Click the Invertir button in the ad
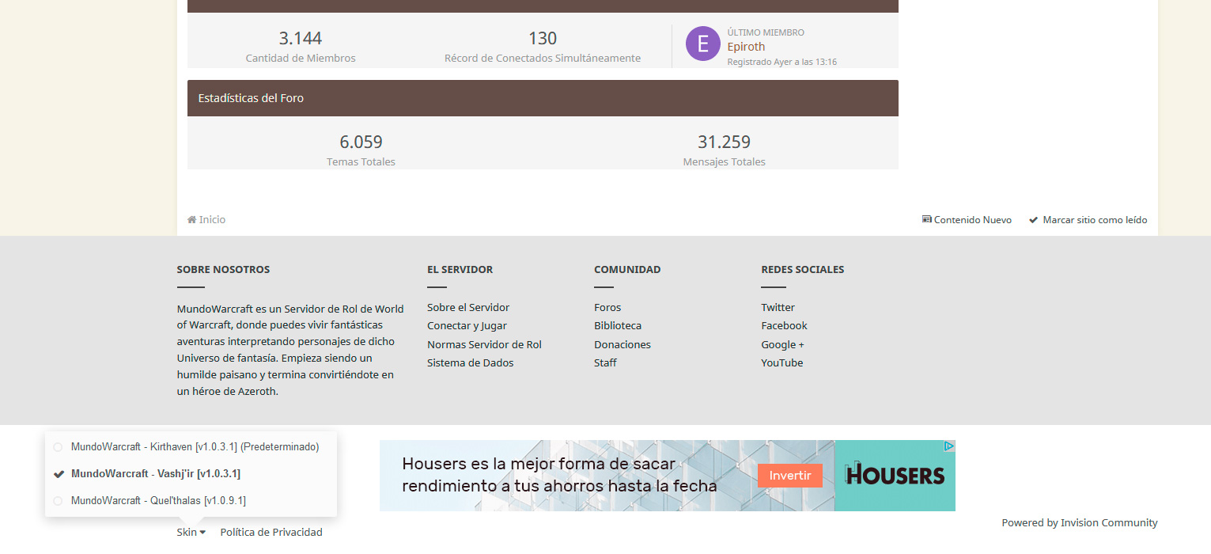The image size is (1211, 554). [789, 476]
